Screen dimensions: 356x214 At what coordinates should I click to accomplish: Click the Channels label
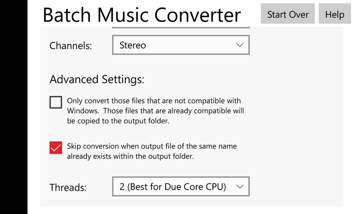(70, 45)
